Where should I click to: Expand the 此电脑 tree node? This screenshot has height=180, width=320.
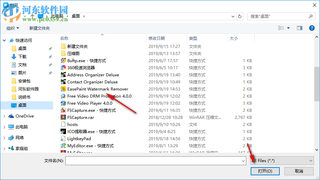pos(4,127)
